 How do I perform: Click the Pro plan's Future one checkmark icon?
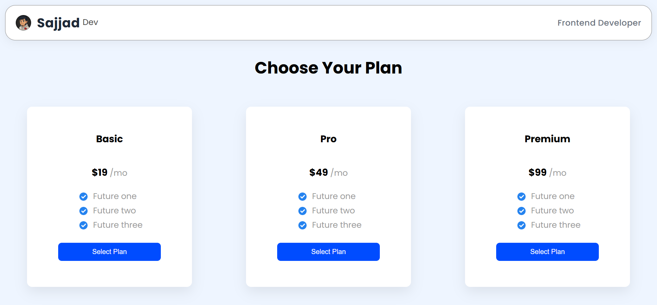[x=302, y=197]
